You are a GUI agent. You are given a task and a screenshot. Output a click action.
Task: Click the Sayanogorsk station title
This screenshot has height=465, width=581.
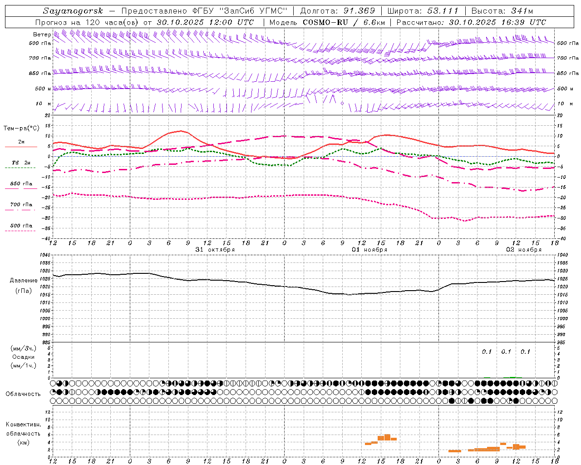pos(73,11)
